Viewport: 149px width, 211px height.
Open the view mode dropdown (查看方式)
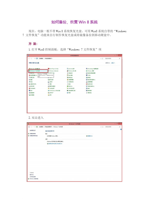coord(113,63)
